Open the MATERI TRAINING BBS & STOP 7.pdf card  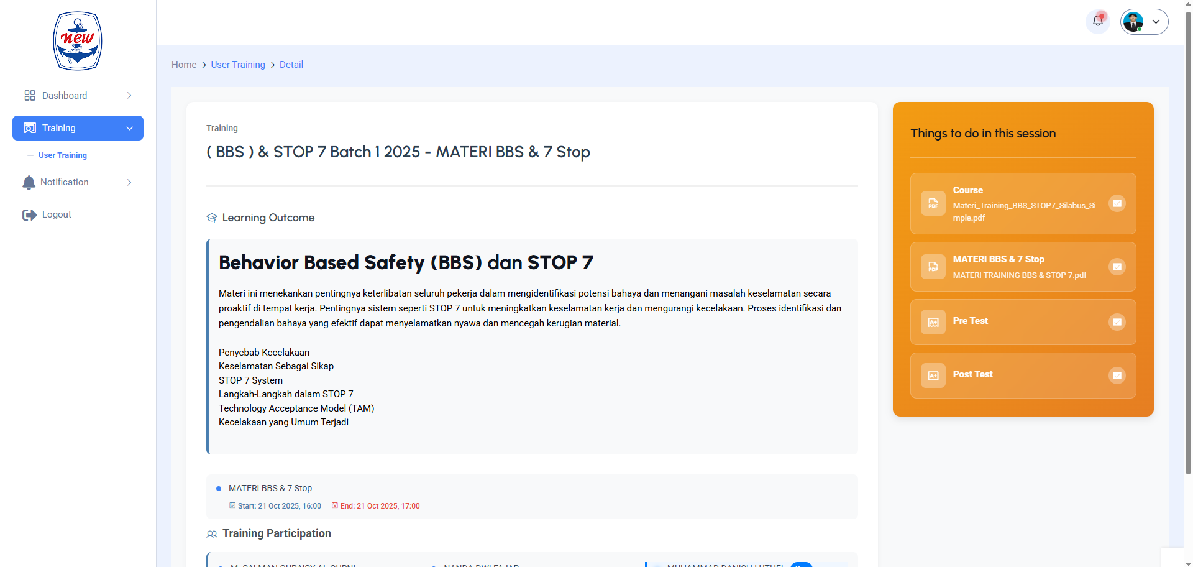[1023, 267]
